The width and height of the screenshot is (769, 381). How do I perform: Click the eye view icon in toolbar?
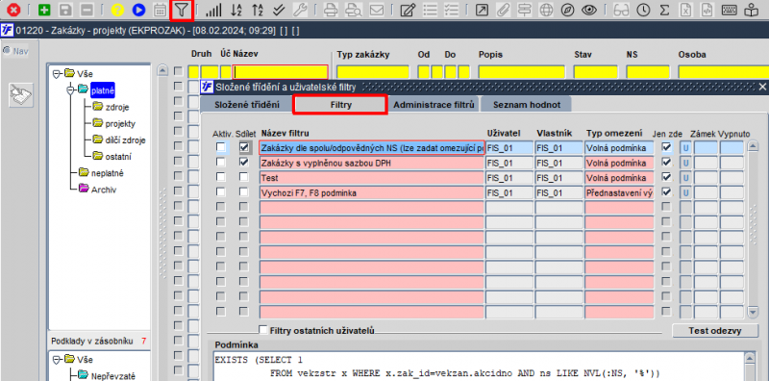(589, 10)
